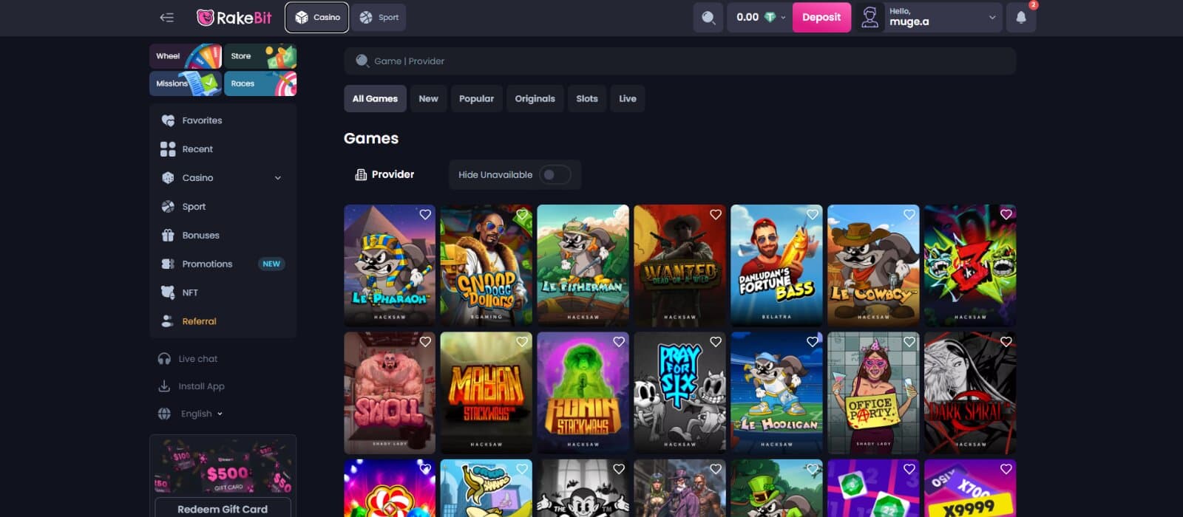The height and width of the screenshot is (517, 1183).
Task: Select Casino in the top bar
Action: pos(317,18)
